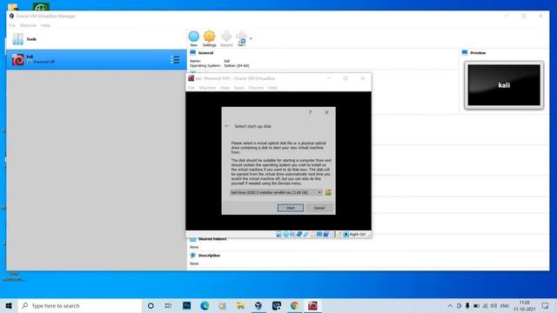
Task: Click the taskbar search box
Action: [80, 305]
